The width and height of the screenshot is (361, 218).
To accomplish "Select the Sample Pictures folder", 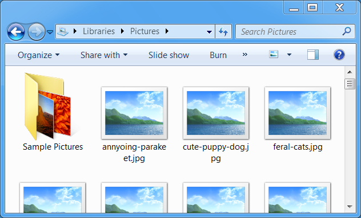I will 48,106.
